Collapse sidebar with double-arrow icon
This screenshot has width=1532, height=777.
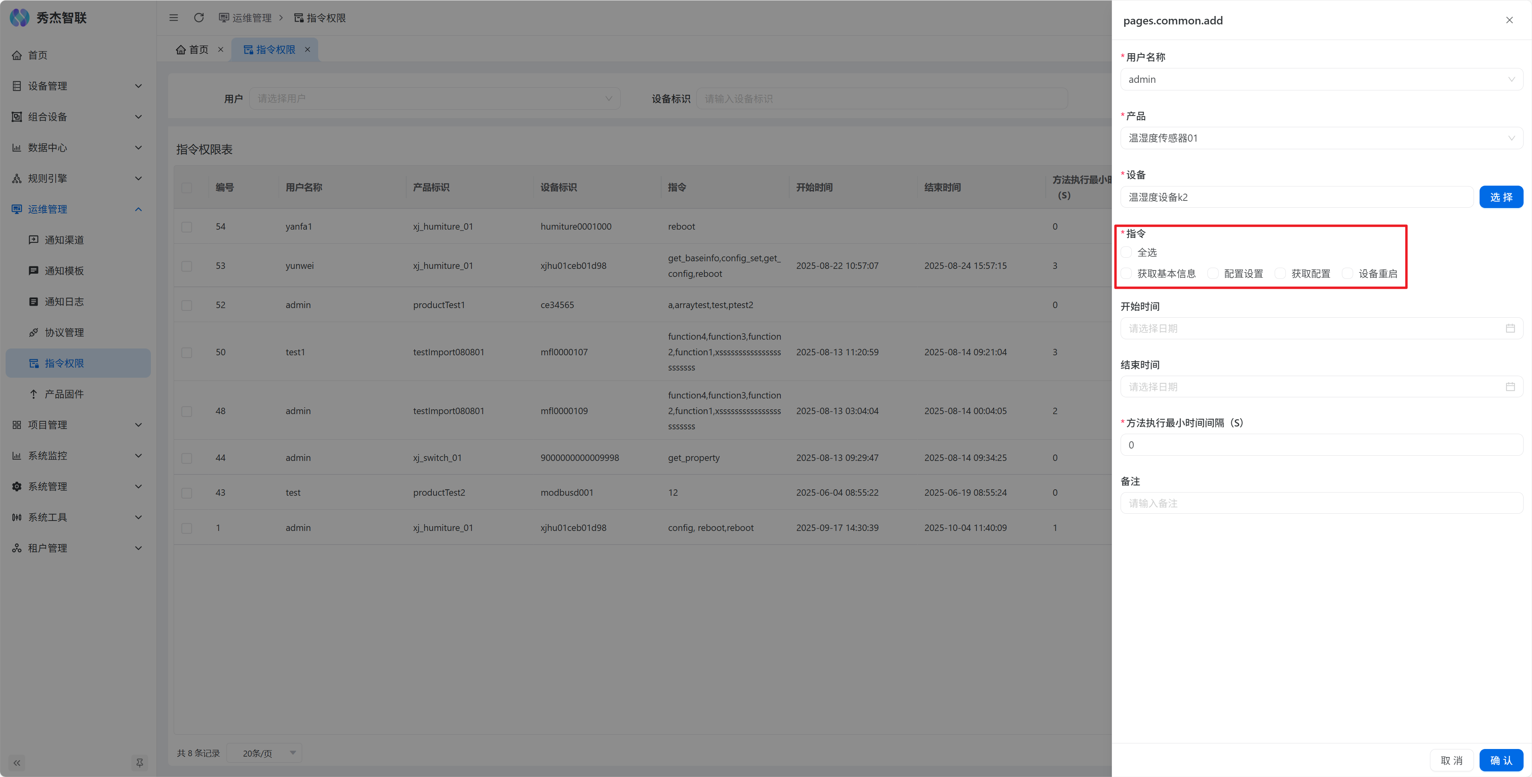tap(17, 762)
